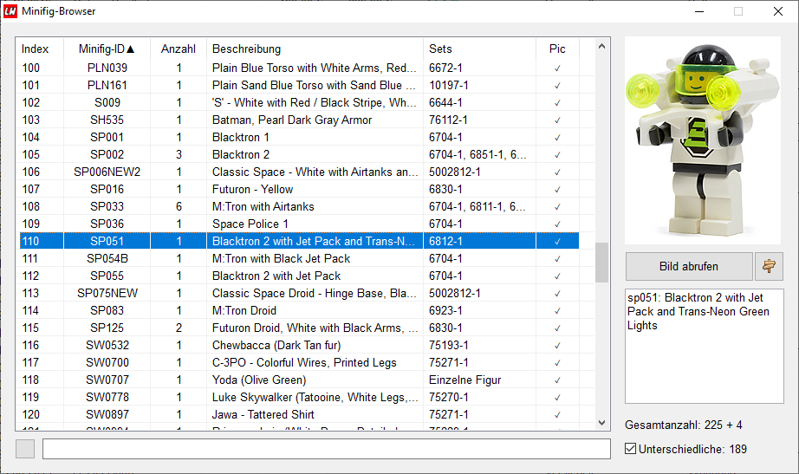Select the SP006NEW2 Classic Space row
The image size is (799, 474).
pos(299,172)
